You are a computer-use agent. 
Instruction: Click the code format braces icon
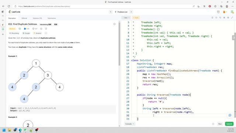pyautogui.click(x=216, y=18)
